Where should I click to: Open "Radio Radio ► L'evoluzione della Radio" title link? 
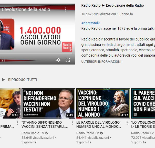(112, 5)
